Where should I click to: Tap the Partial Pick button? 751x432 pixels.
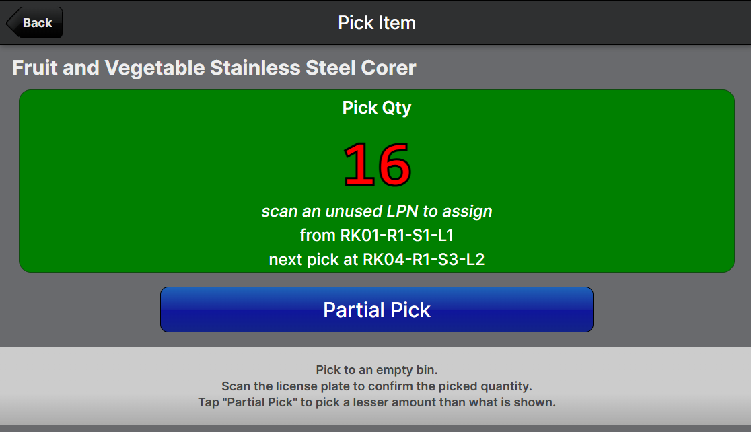376,310
